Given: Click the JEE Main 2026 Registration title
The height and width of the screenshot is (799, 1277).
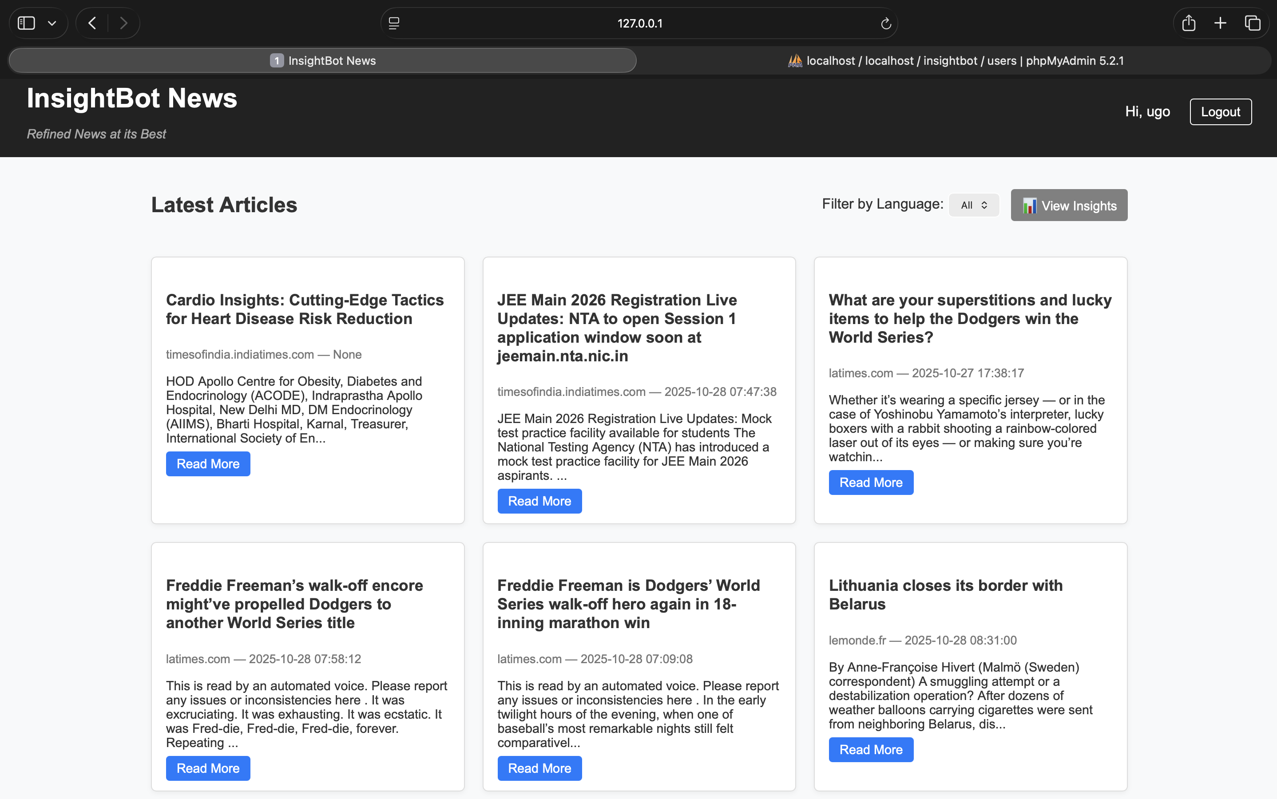Looking at the screenshot, I should [617, 328].
